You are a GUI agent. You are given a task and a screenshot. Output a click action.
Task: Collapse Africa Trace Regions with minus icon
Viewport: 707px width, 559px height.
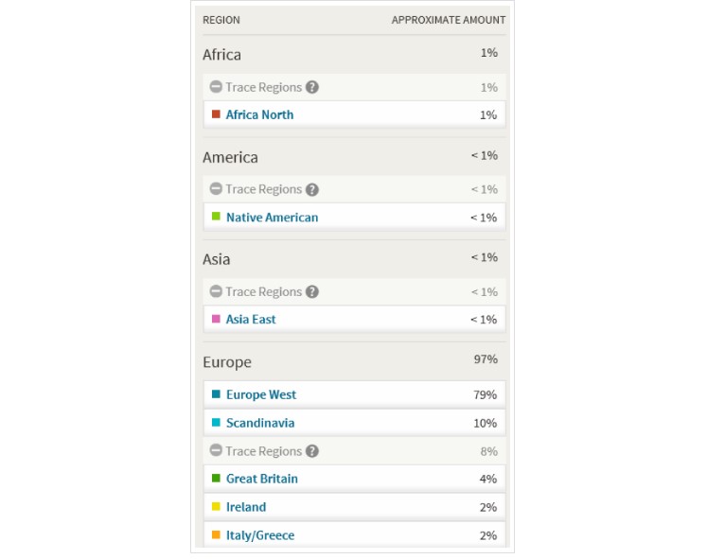216,86
